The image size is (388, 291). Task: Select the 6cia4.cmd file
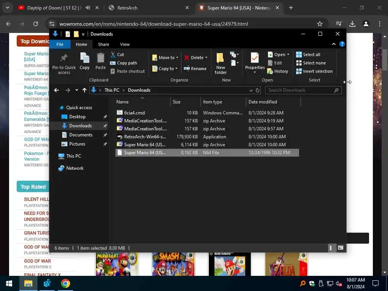pos(207,113)
